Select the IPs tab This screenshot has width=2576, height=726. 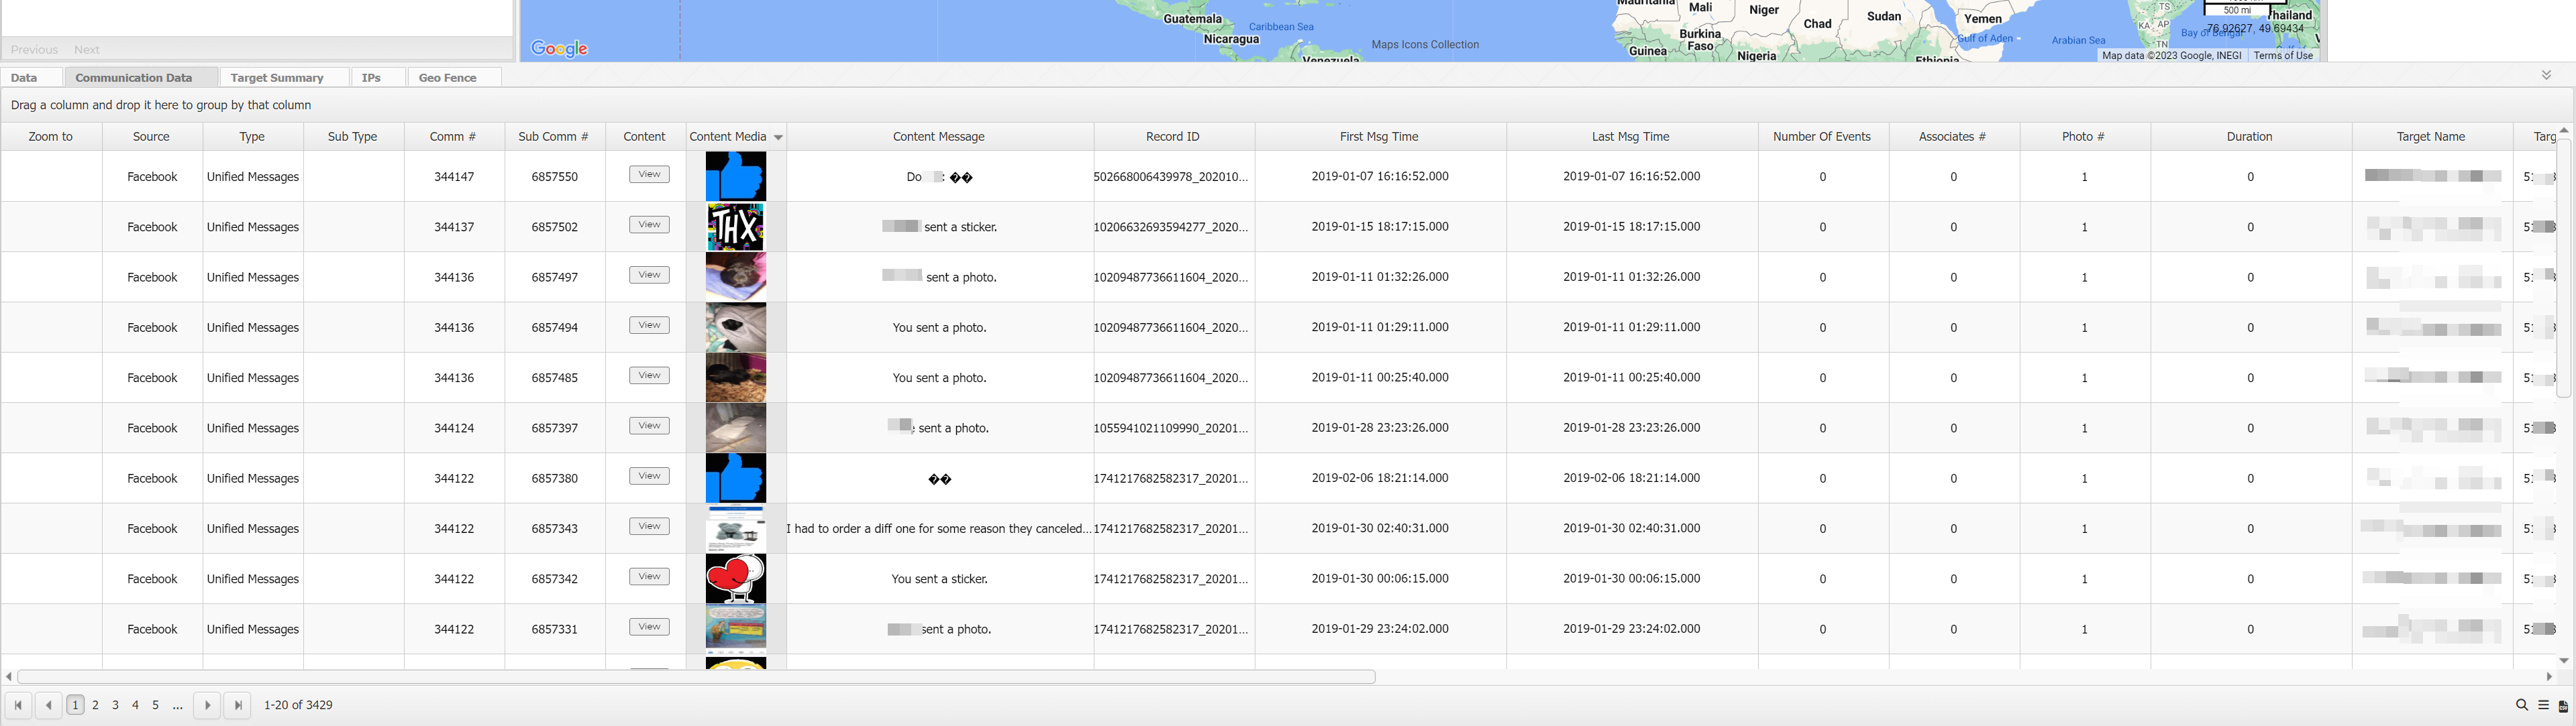point(371,78)
